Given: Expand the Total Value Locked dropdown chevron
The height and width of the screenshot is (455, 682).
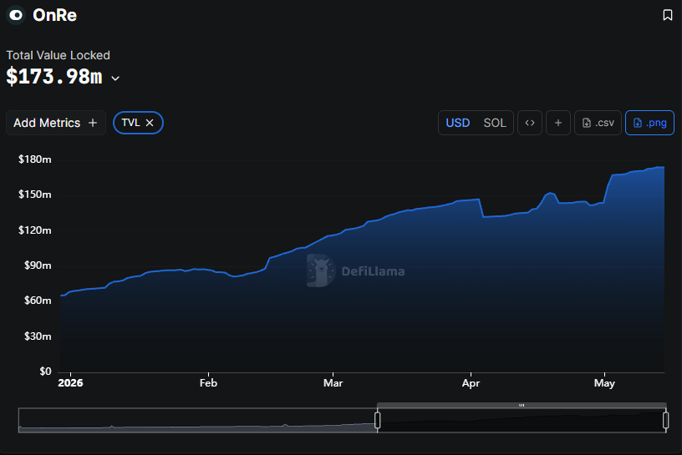Looking at the screenshot, I should pyautogui.click(x=115, y=78).
